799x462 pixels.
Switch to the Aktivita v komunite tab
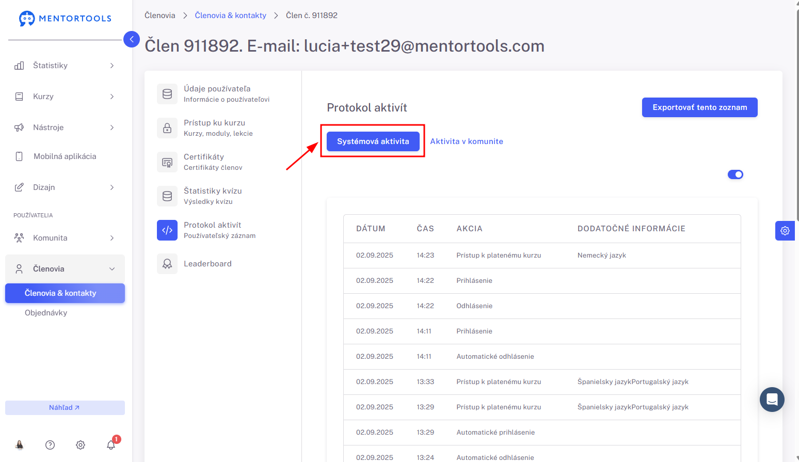(467, 141)
